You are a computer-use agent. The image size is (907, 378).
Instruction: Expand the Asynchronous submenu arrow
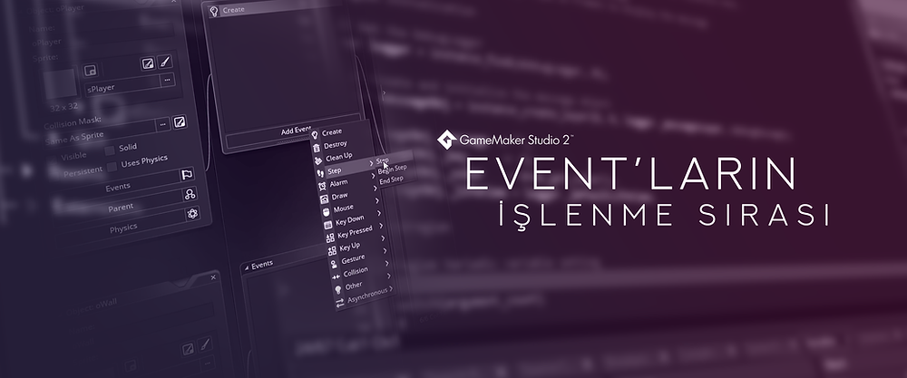coord(391,288)
